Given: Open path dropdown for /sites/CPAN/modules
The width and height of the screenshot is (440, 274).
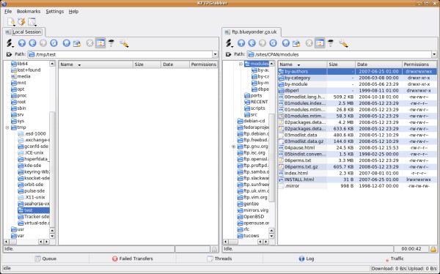Looking at the screenshot, I should 434,54.
